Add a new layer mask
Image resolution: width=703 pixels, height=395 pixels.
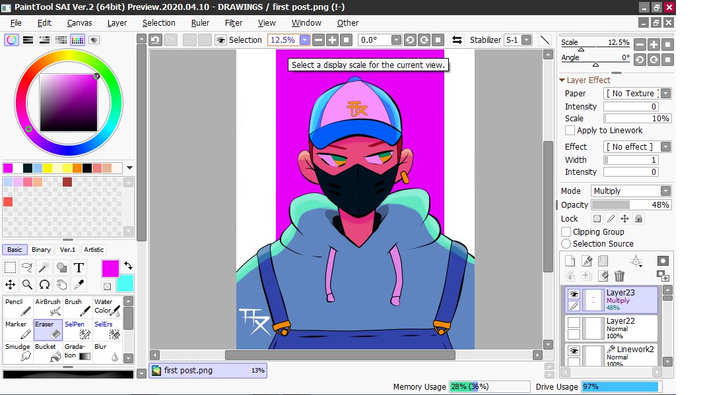[x=663, y=261]
